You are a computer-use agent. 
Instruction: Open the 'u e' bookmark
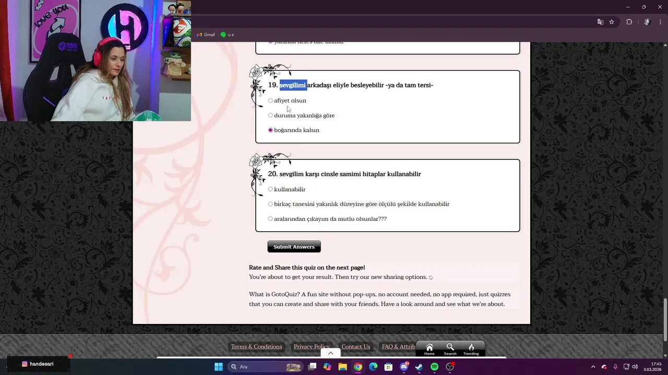coord(227,35)
